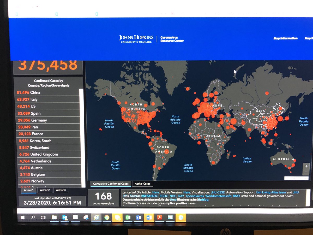Image resolution: width=313 pixels, height=235 pixels.
Task: Switch to the Admin2 tab
Action: 45,190
